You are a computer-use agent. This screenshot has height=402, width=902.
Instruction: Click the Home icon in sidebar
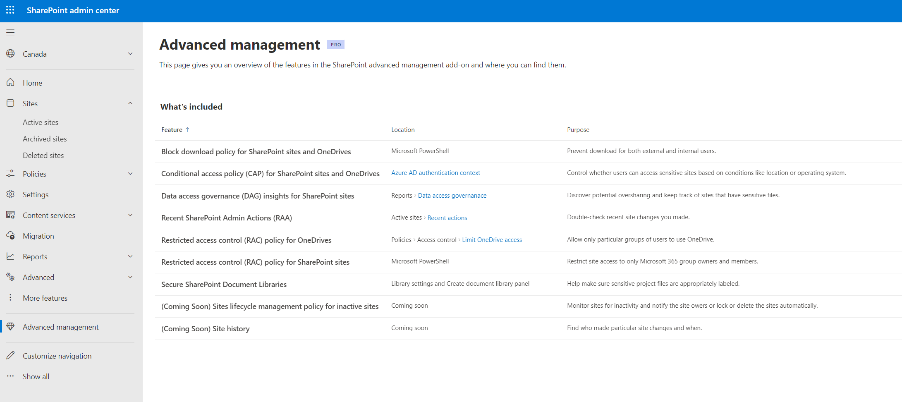10,82
